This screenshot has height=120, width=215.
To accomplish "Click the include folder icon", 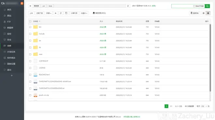I will (36, 34).
